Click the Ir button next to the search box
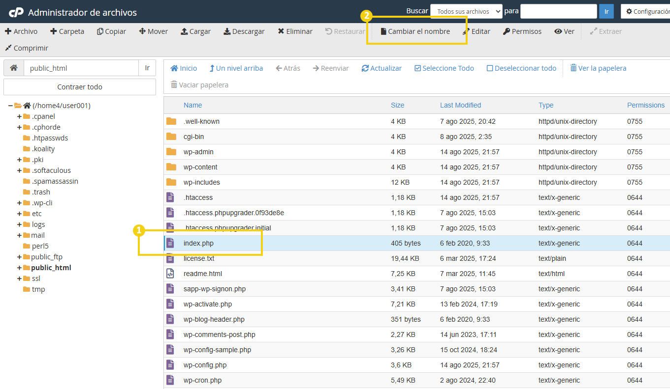Screen dimensions: 670x389 click(606, 11)
